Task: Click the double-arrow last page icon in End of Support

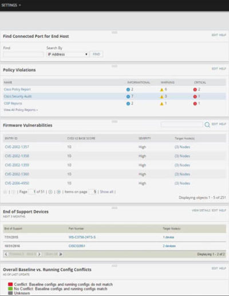Action: click(61, 254)
